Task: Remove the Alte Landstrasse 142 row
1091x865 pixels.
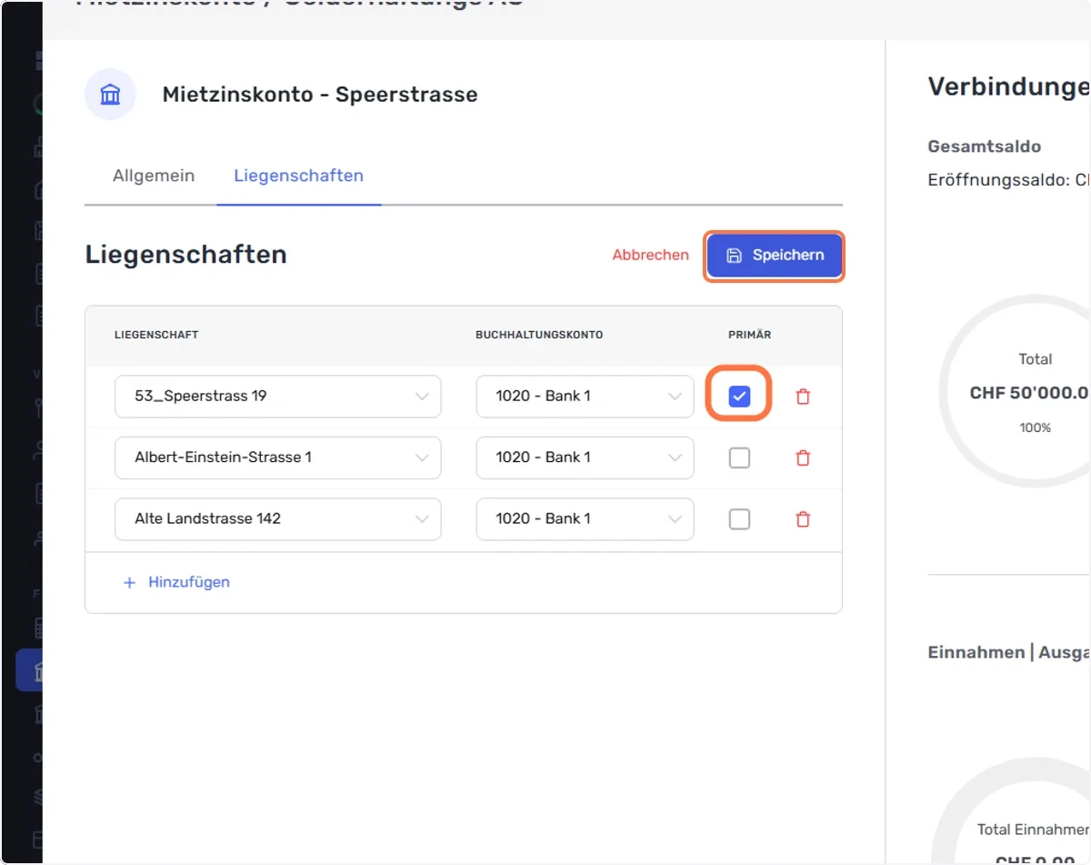Action: click(803, 519)
